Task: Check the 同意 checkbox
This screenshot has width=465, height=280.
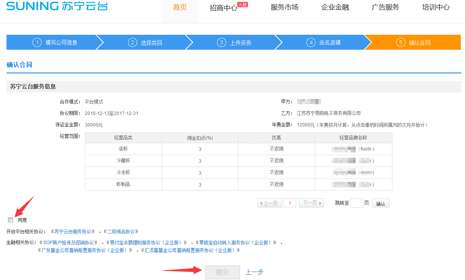Action: point(11,220)
